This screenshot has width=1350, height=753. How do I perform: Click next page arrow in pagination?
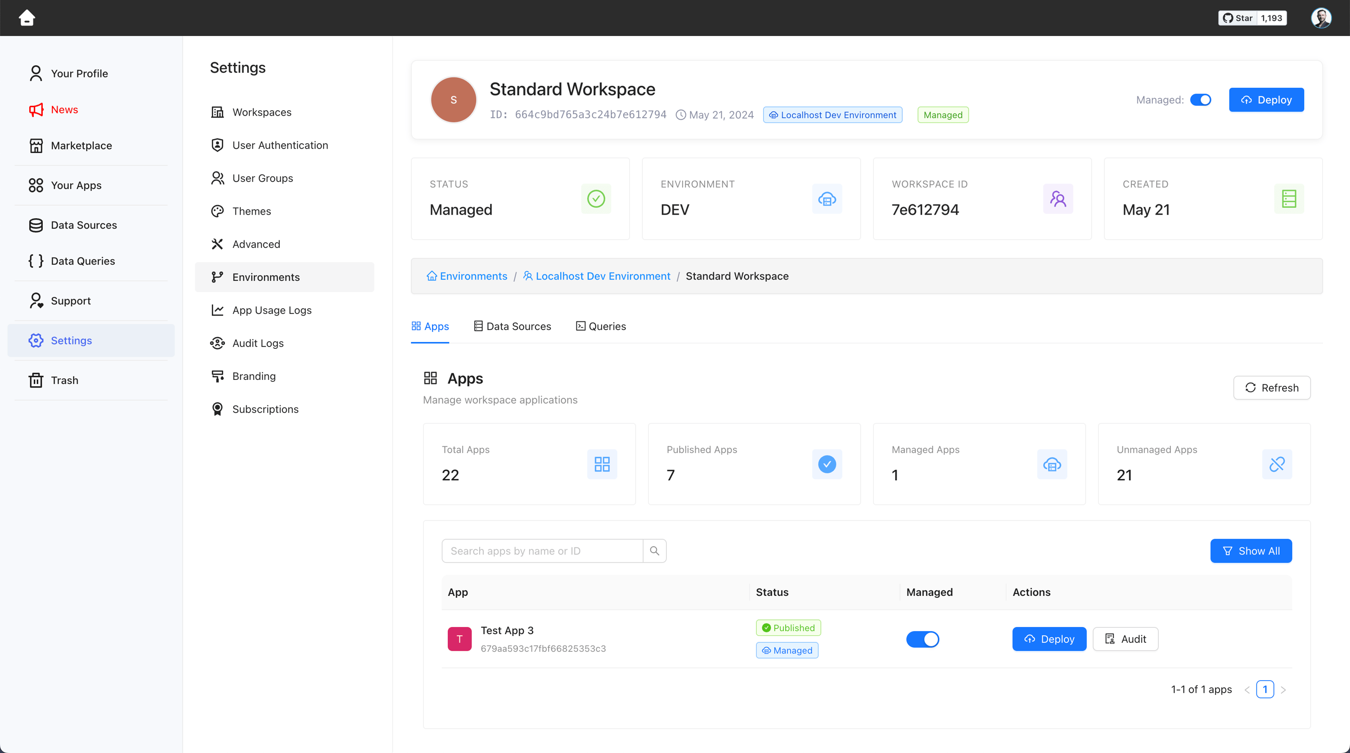point(1283,690)
